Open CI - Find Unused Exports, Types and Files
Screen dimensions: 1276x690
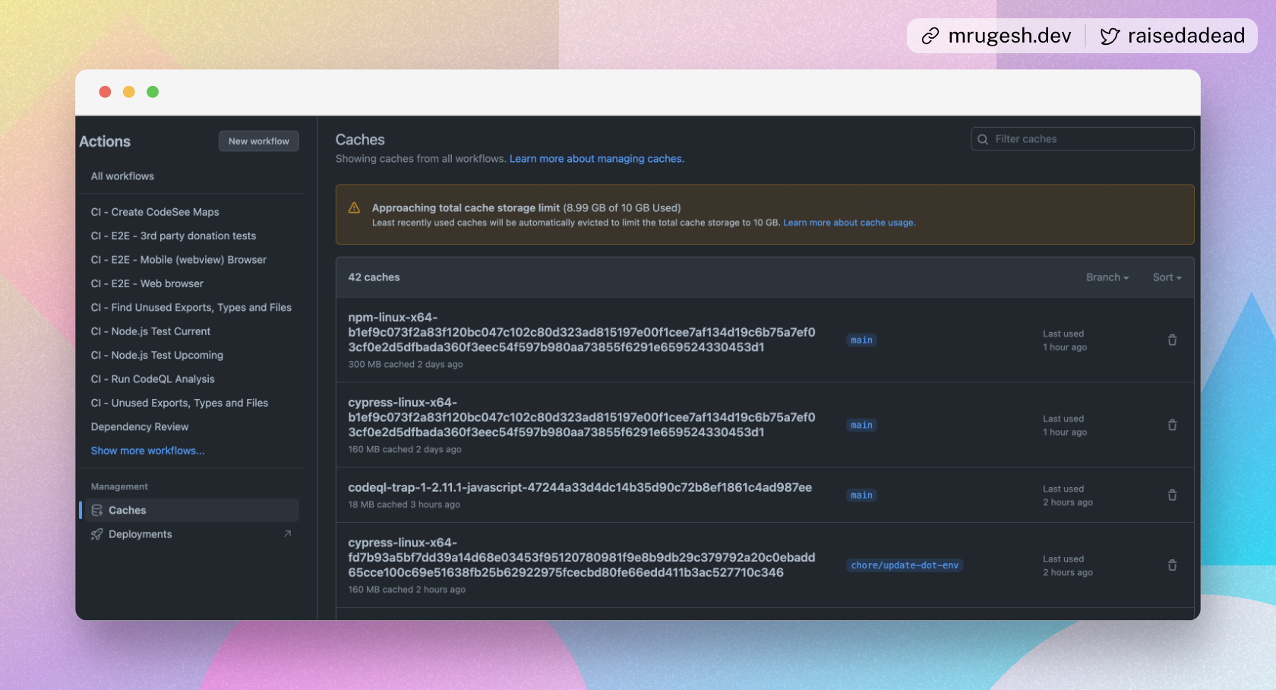coord(191,307)
